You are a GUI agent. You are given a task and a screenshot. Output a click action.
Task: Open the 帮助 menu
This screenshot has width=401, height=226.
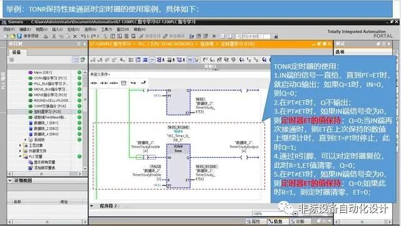140,29
